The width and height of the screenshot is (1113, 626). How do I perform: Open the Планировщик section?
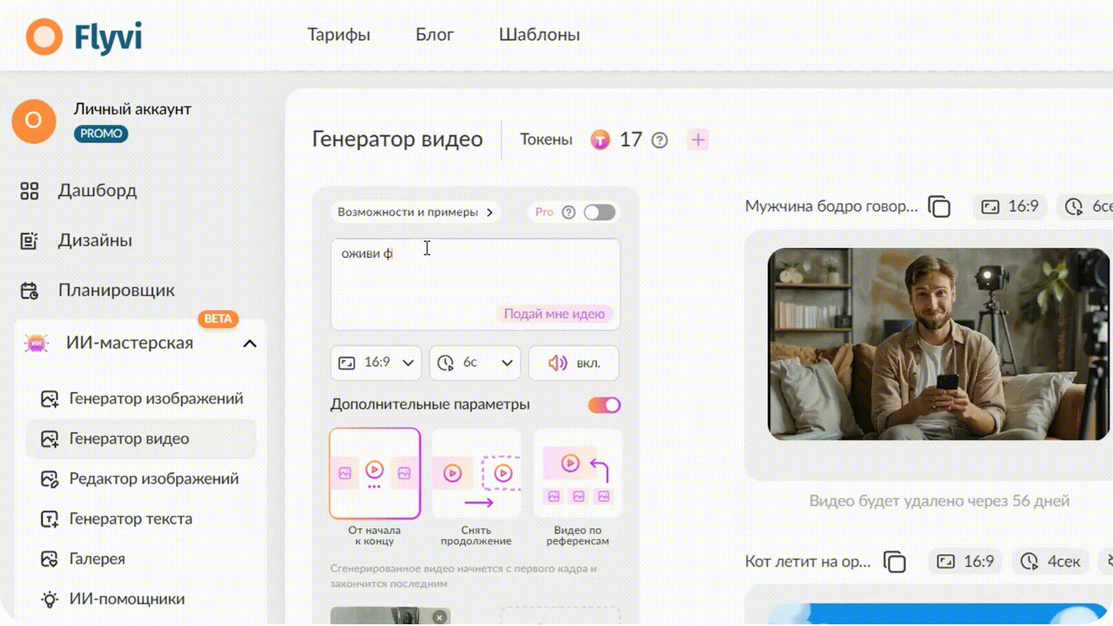(x=97, y=290)
